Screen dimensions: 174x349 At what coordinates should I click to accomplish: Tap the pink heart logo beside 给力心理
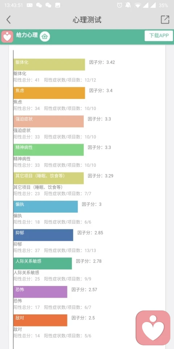coord(7,36)
